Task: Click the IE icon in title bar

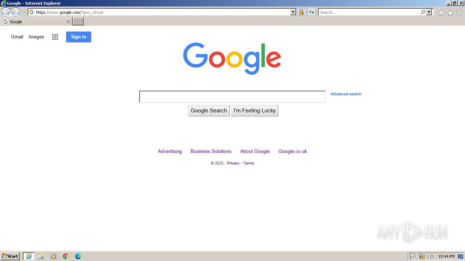Action: click(x=4, y=3)
